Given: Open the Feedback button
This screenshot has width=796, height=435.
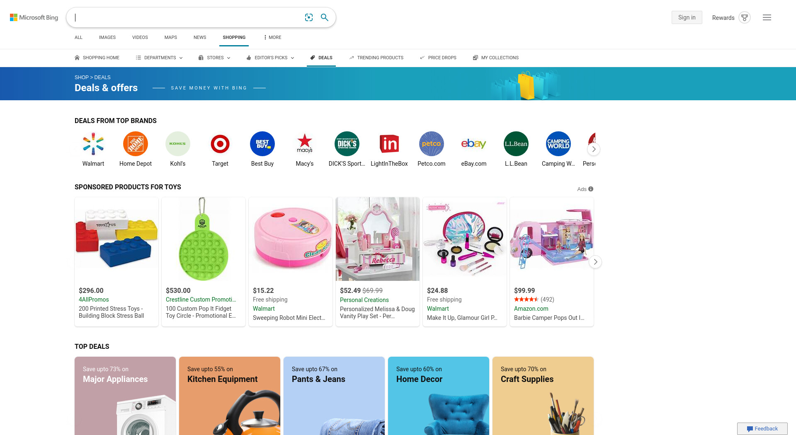Looking at the screenshot, I should click(x=762, y=429).
